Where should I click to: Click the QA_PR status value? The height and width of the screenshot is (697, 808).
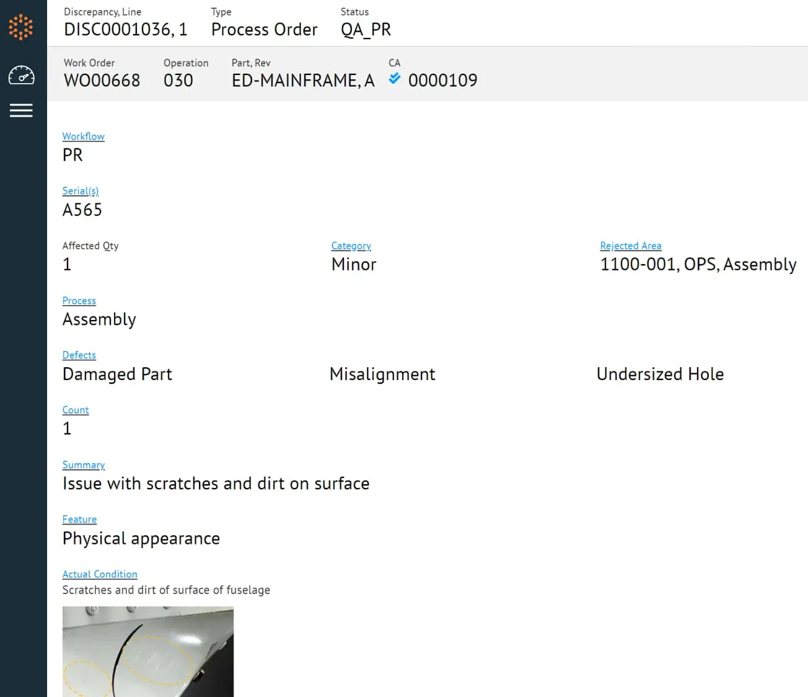click(366, 30)
